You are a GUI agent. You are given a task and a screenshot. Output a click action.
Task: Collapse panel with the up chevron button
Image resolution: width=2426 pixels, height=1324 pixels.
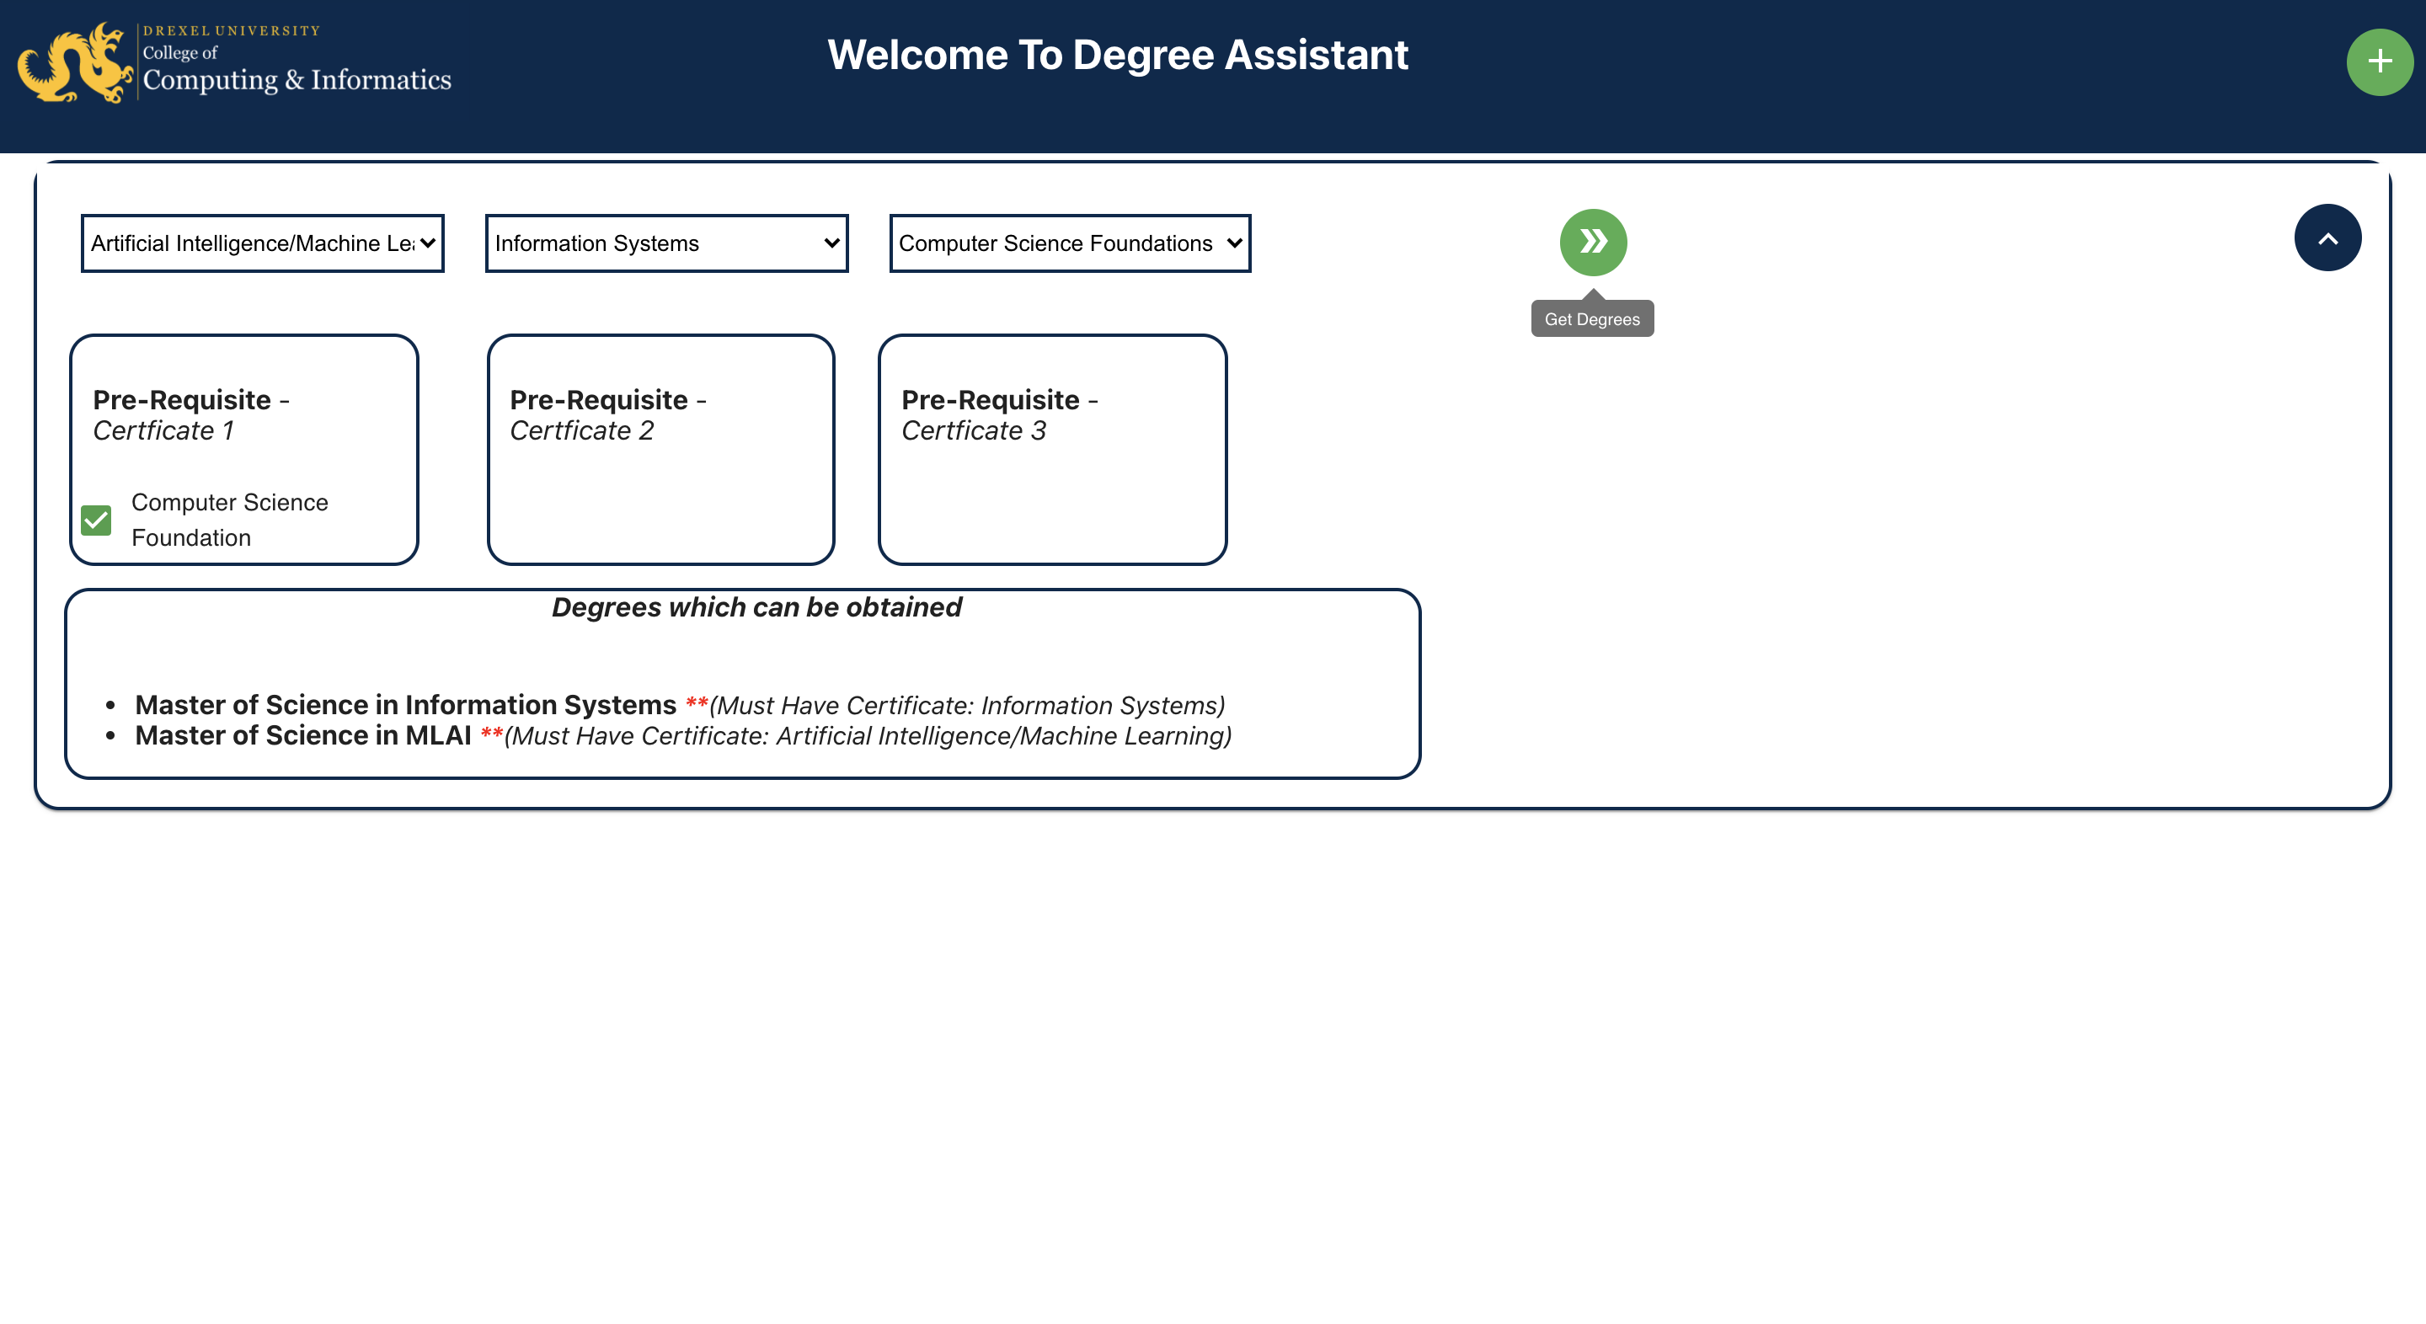(2326, 238)
